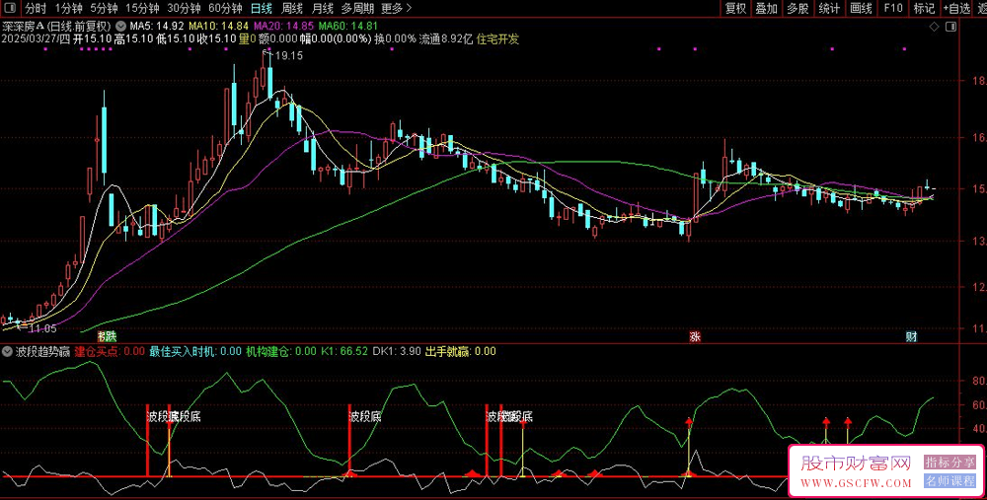
Task: Click the 跌 event marker
Action: pos(111,336)
